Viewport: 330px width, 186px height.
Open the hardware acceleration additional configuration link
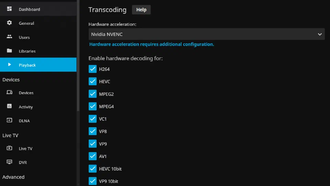click(152, 44)
